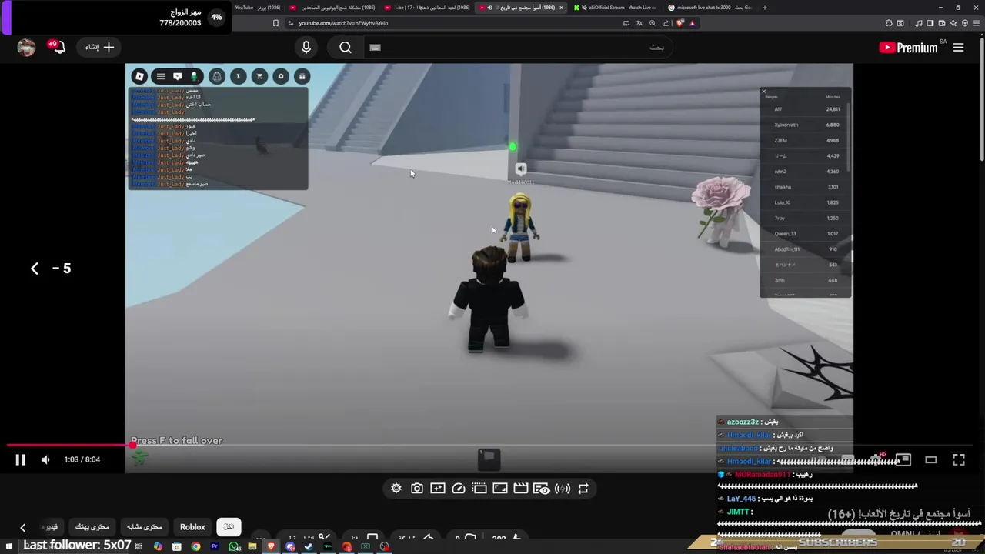The image size is (985, 554).
Task: Select the Xylnorvath row in the leaderboard
Action: tap(806, 125)
